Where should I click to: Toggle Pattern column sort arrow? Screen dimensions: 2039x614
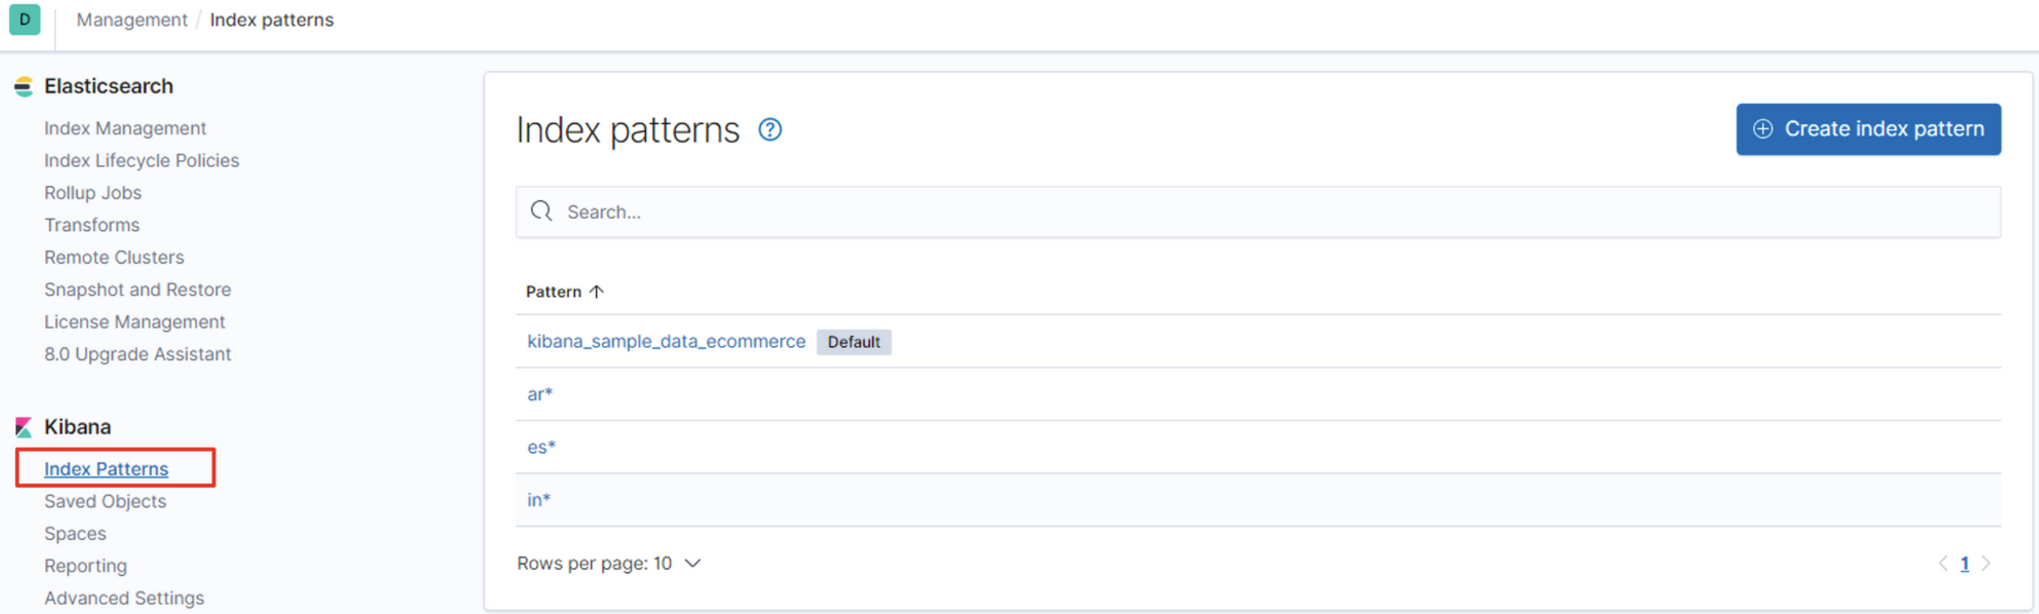[597, 292]
